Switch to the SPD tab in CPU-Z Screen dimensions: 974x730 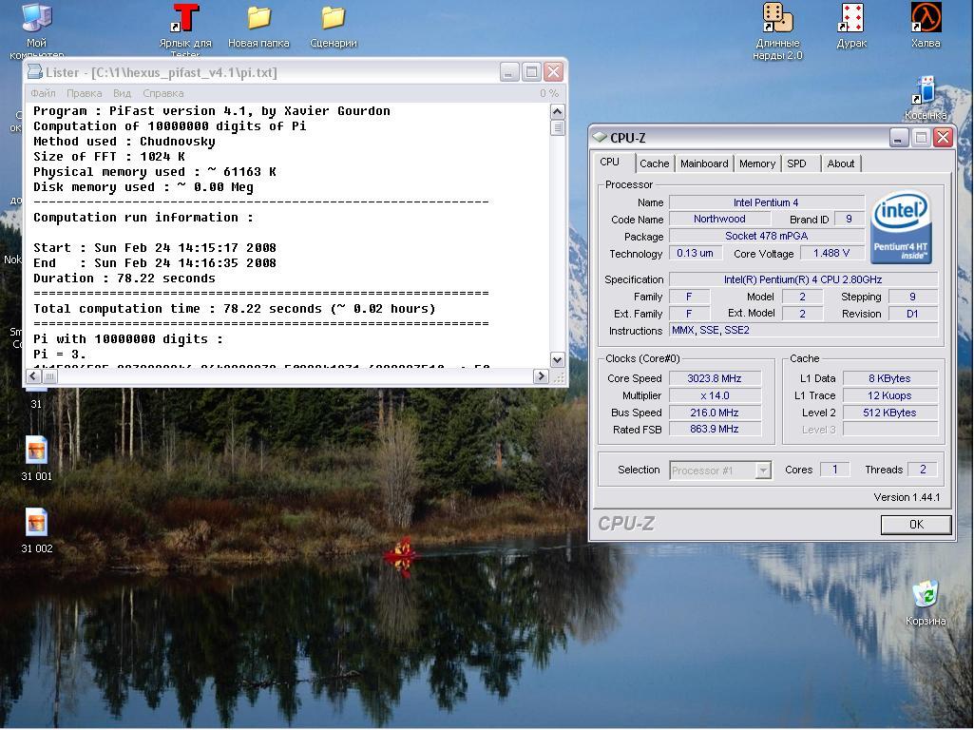click(x=796, y=163)
